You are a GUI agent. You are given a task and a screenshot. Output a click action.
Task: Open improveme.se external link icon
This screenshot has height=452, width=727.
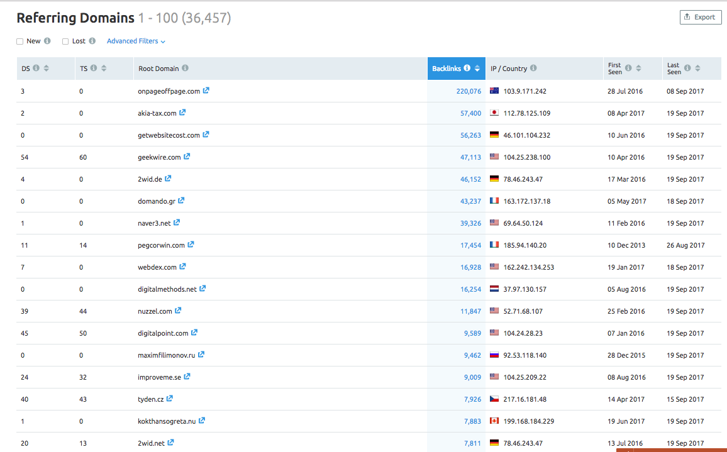[187, 377]
